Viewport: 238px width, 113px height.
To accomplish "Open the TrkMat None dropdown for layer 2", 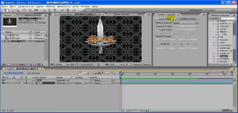I will pyautogui.click(x=81, y=83).
